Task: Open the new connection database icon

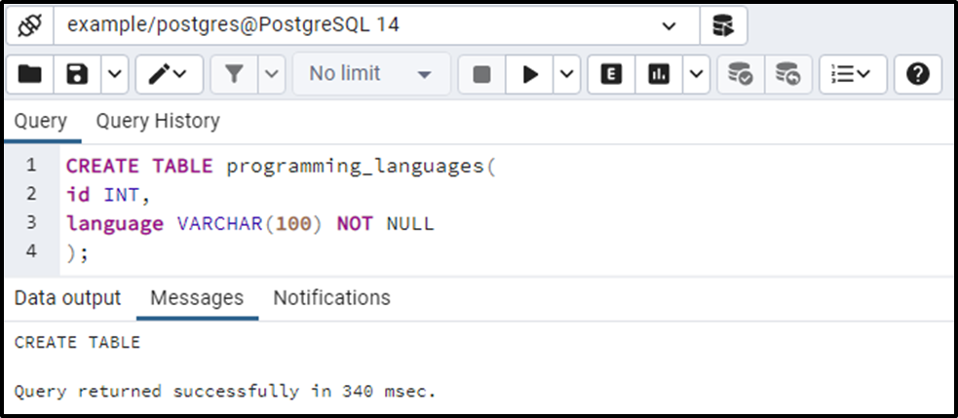Action: pyautogui.click(x=723, y=25)
